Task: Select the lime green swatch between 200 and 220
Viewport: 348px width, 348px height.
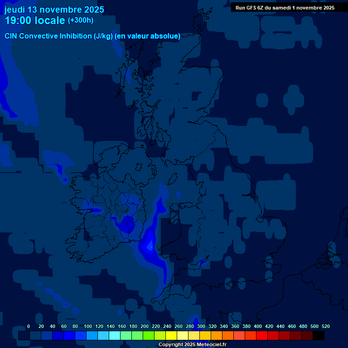Action: pyautogui.click(x=149, y=336)
